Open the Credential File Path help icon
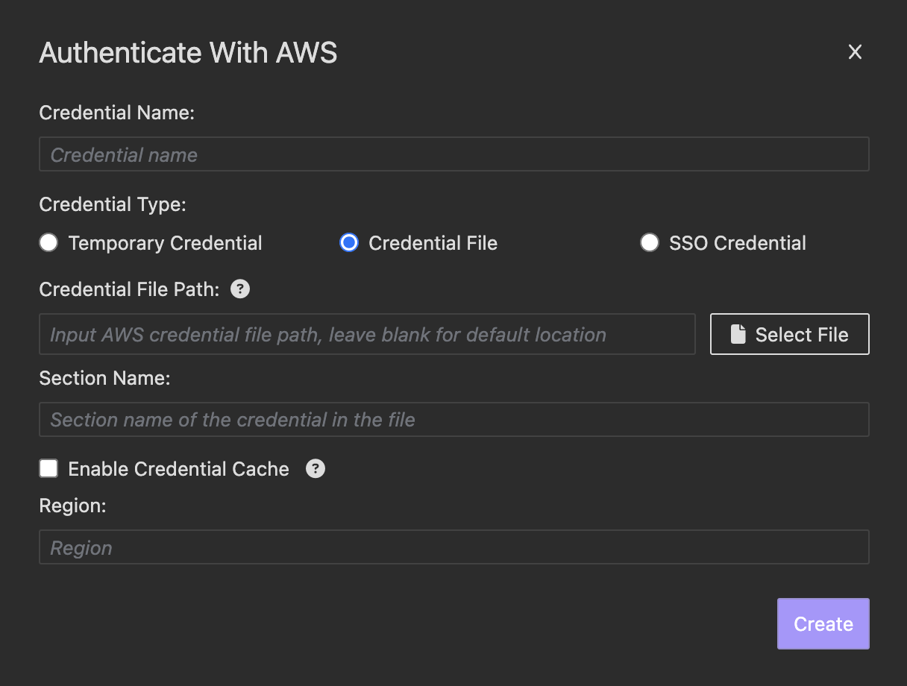The height and width of the screenshot is (686, 907). (x=240, y=289)
